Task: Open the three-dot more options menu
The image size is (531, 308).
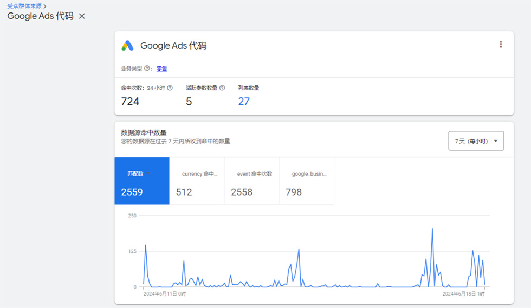Action: 501,44
